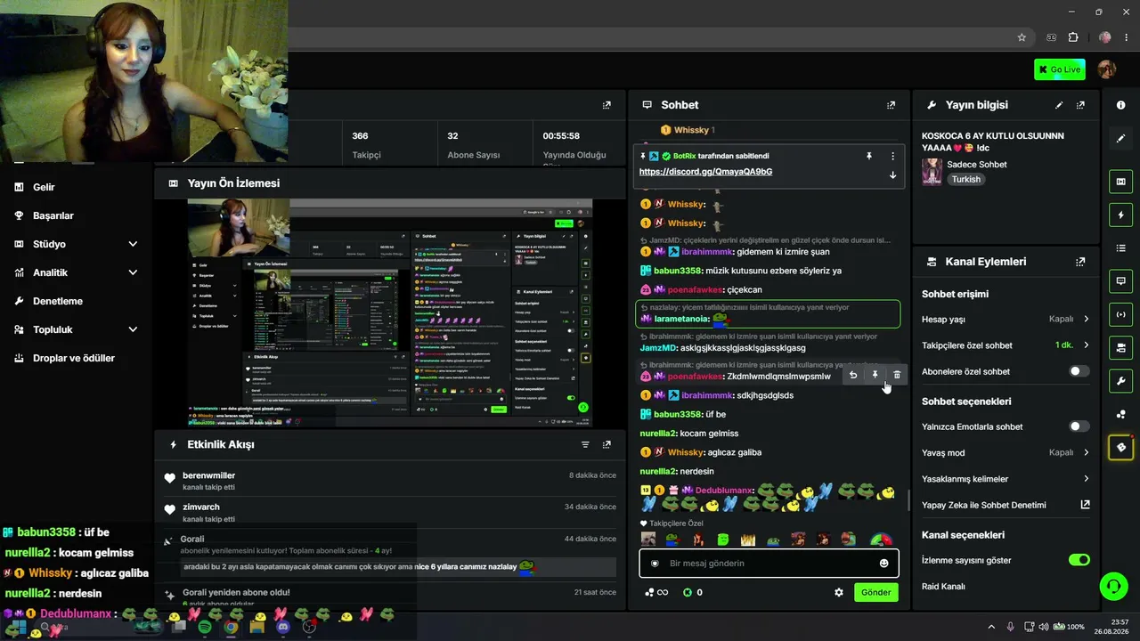
Task: Pop out the Yayın bilgisi panel
Action: tap(1080, 105)
